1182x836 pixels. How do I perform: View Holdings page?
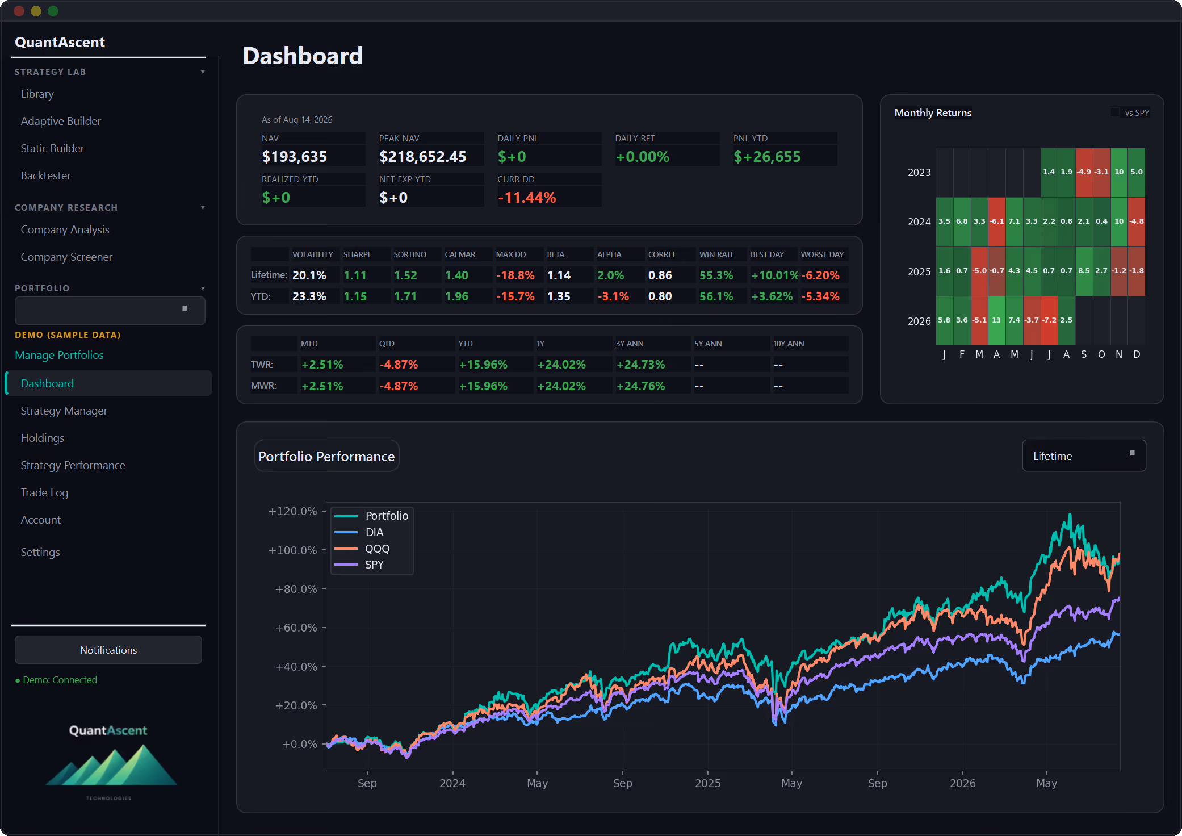(42, 438)
